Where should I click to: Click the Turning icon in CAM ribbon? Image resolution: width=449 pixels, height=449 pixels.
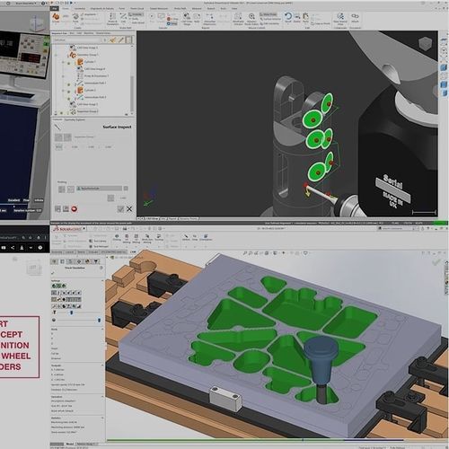tap(159, 237)
